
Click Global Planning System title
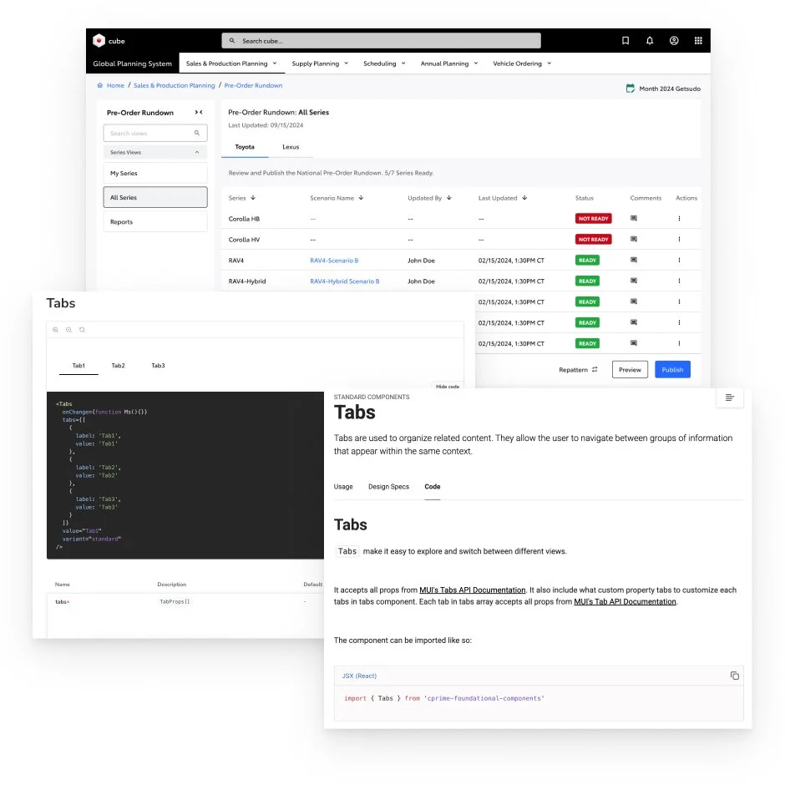pos(132,63)
